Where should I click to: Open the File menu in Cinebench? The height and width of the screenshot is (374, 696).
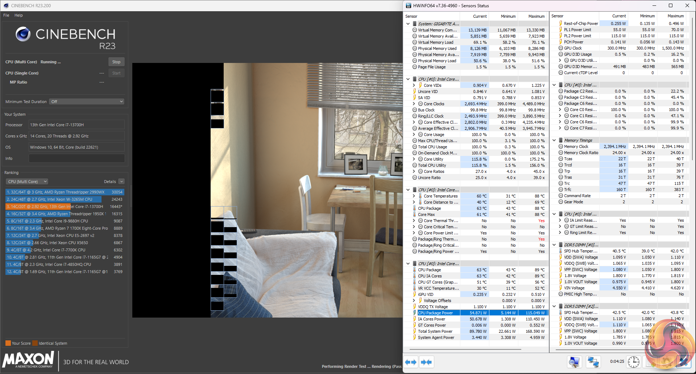click(x=6, y=15)
